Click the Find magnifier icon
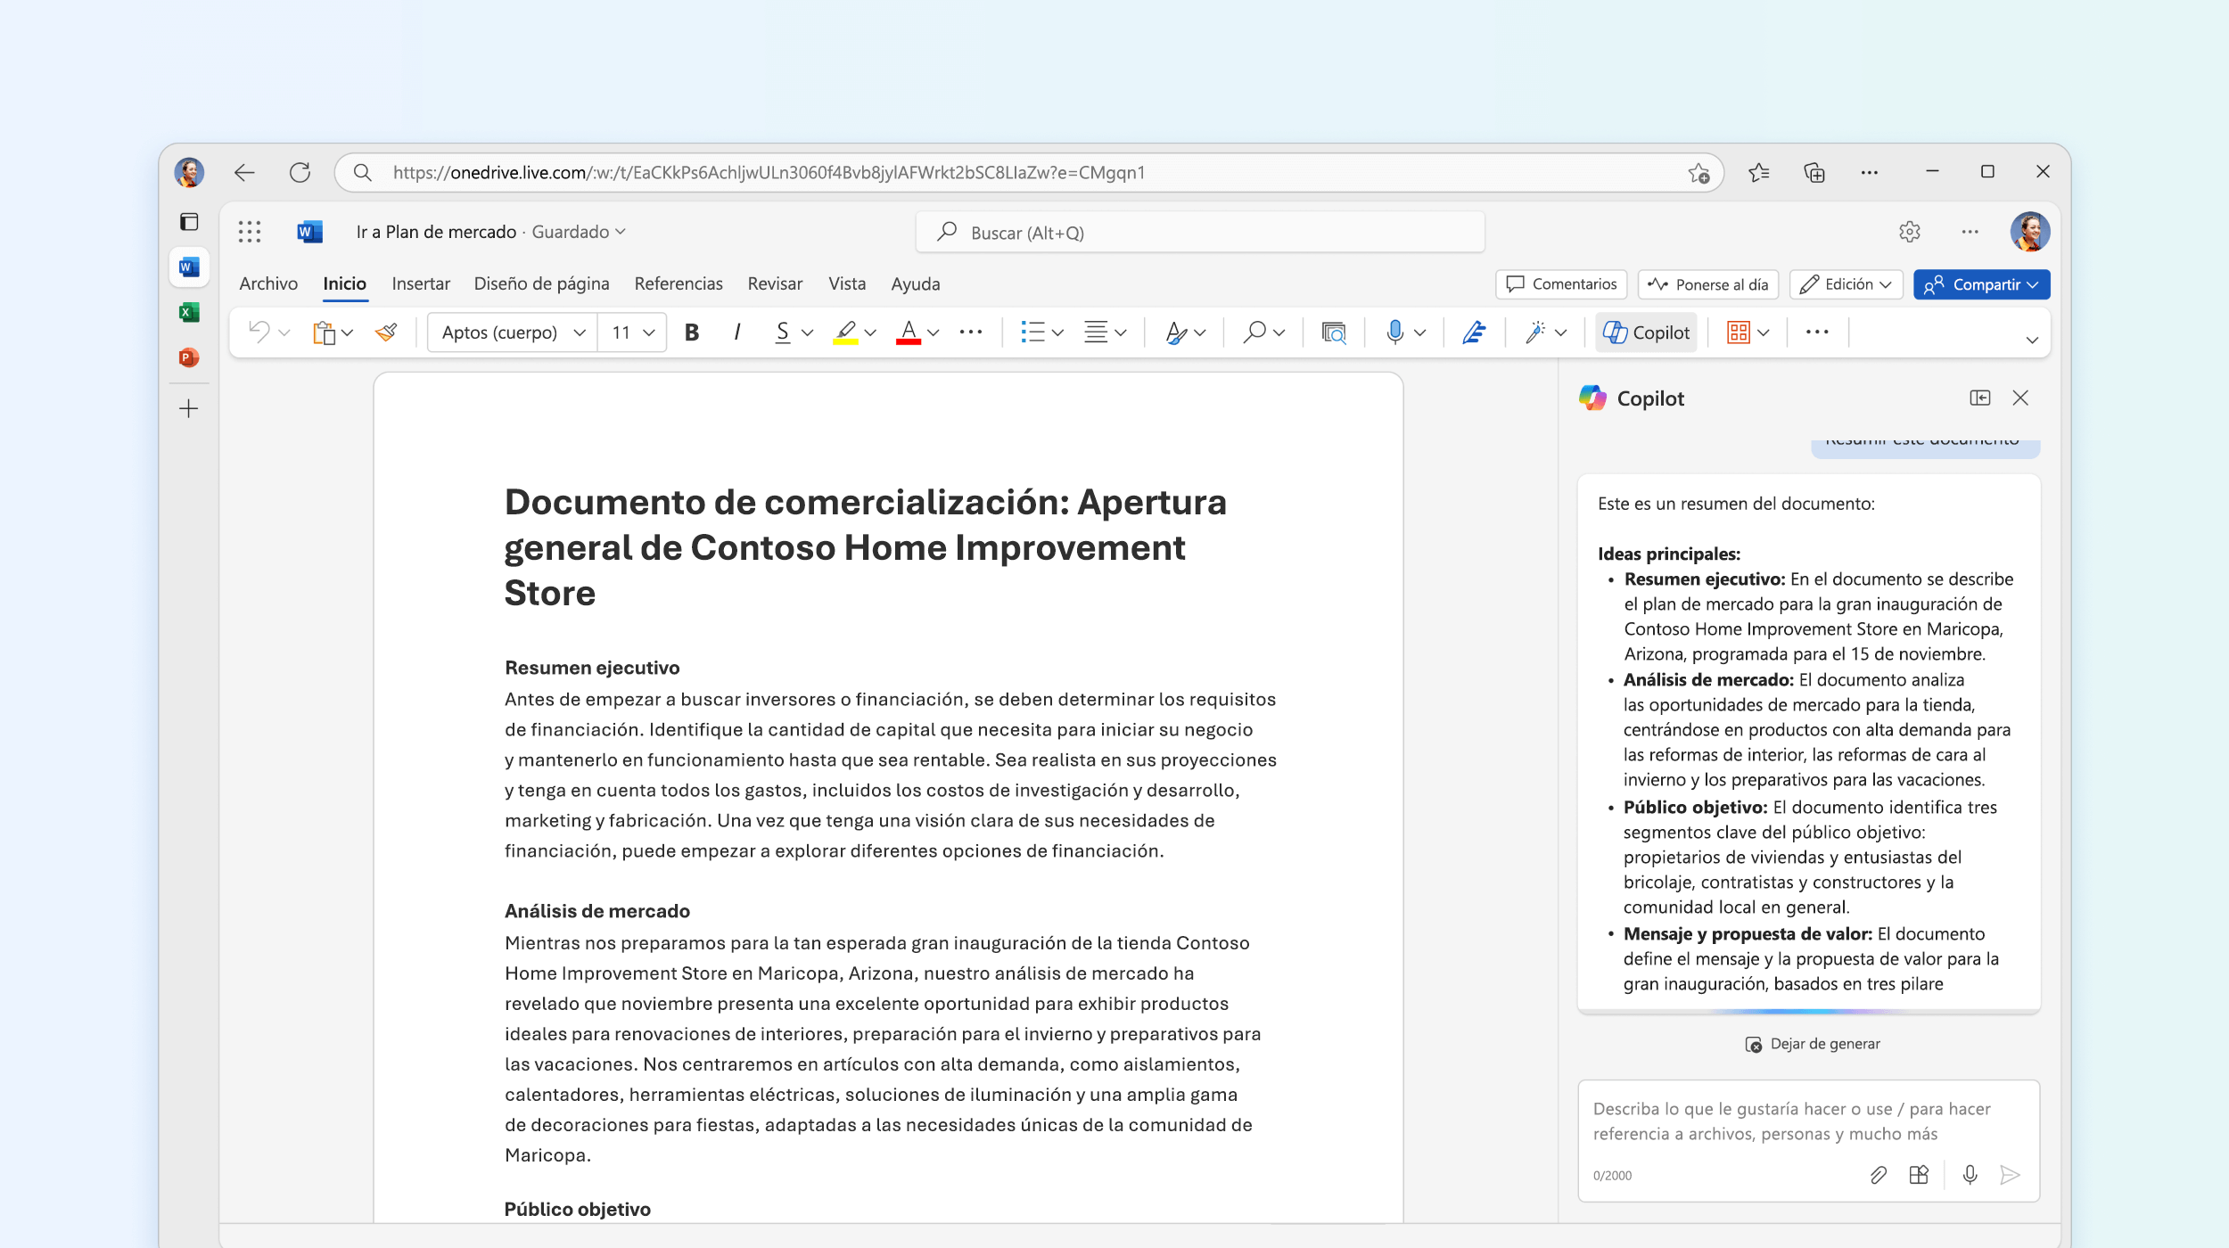2229x1248 pixels. pyautogui.click(x=1254, y=333)
